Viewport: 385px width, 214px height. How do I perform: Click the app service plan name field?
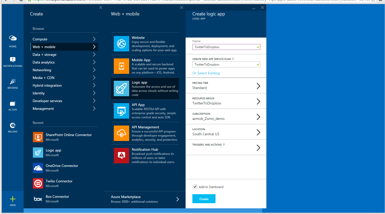[x=226, y=64]
